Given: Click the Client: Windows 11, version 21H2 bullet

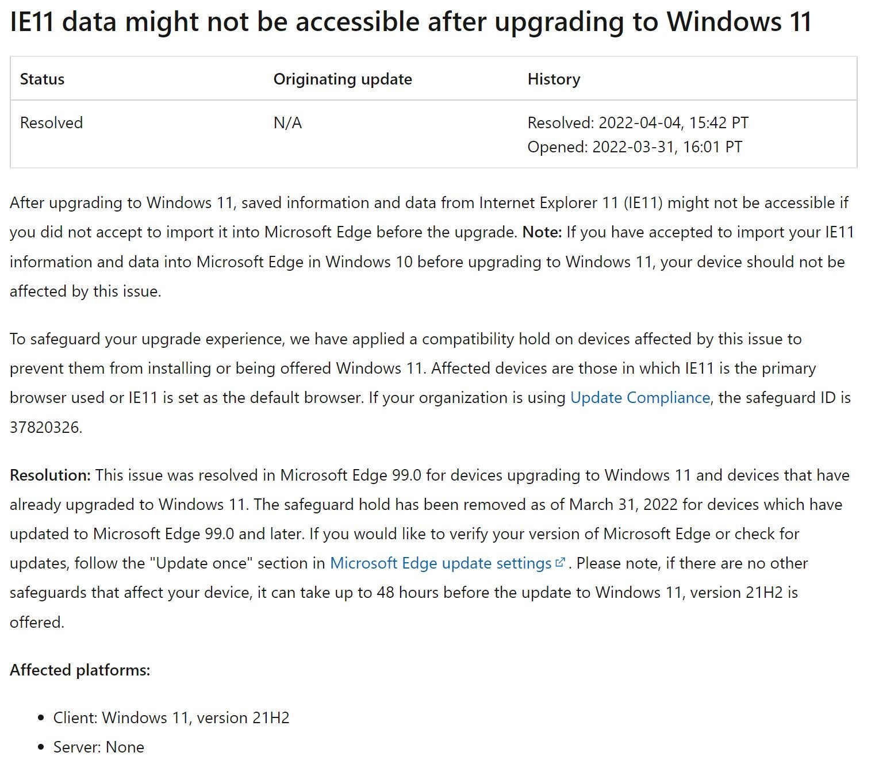Looking at the screenshot, I should pos(171,718).
